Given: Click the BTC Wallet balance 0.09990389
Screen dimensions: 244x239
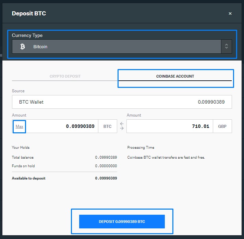Looking at the screenshot, I should (211, 102).
